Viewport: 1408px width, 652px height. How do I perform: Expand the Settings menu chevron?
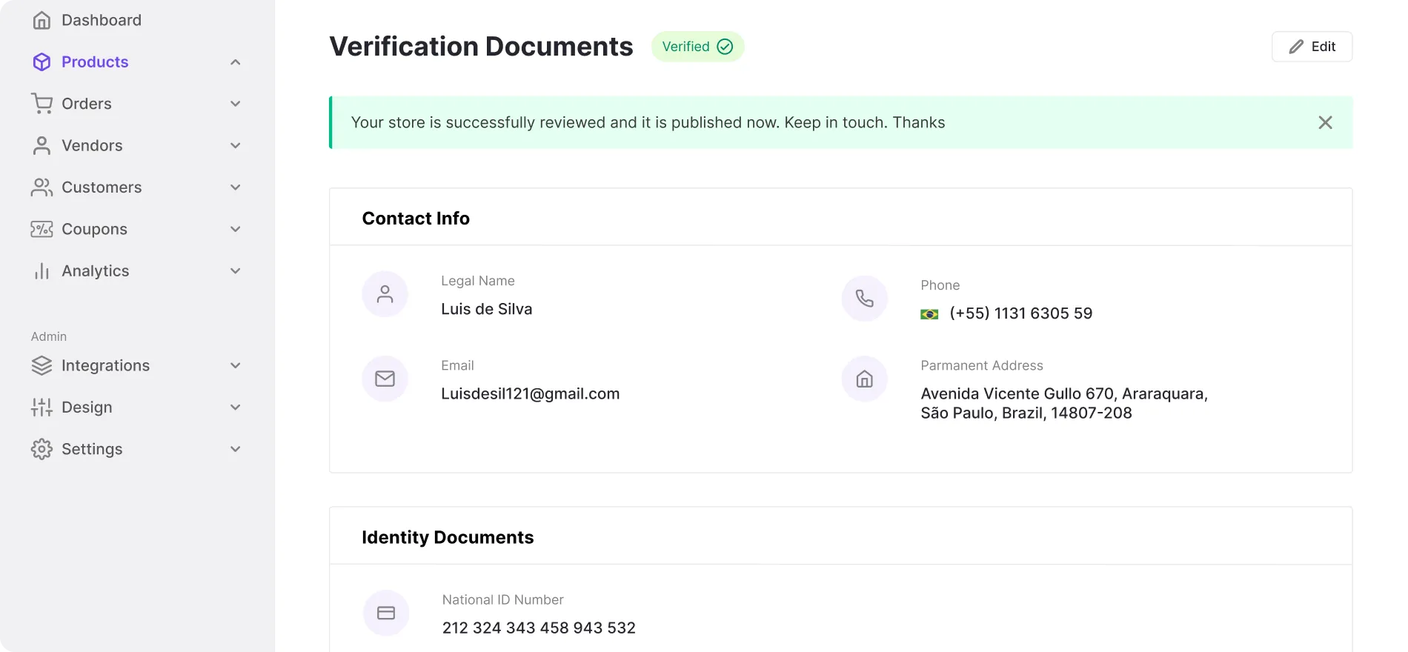[x=236, y=449]
